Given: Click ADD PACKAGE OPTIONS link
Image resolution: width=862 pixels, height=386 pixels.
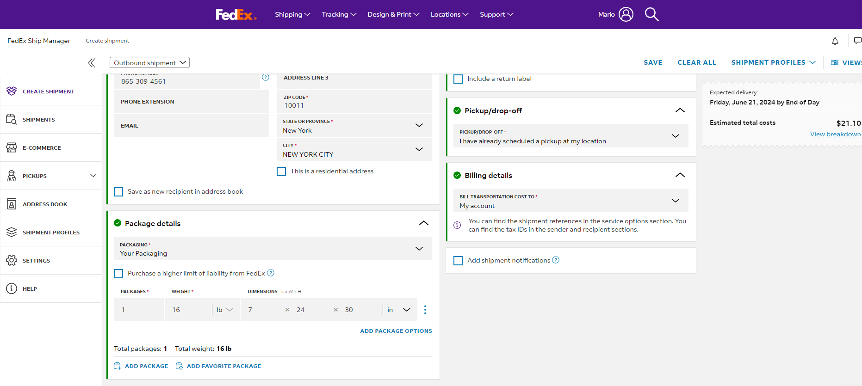Looking at the screenshot, I should [396, 331].
